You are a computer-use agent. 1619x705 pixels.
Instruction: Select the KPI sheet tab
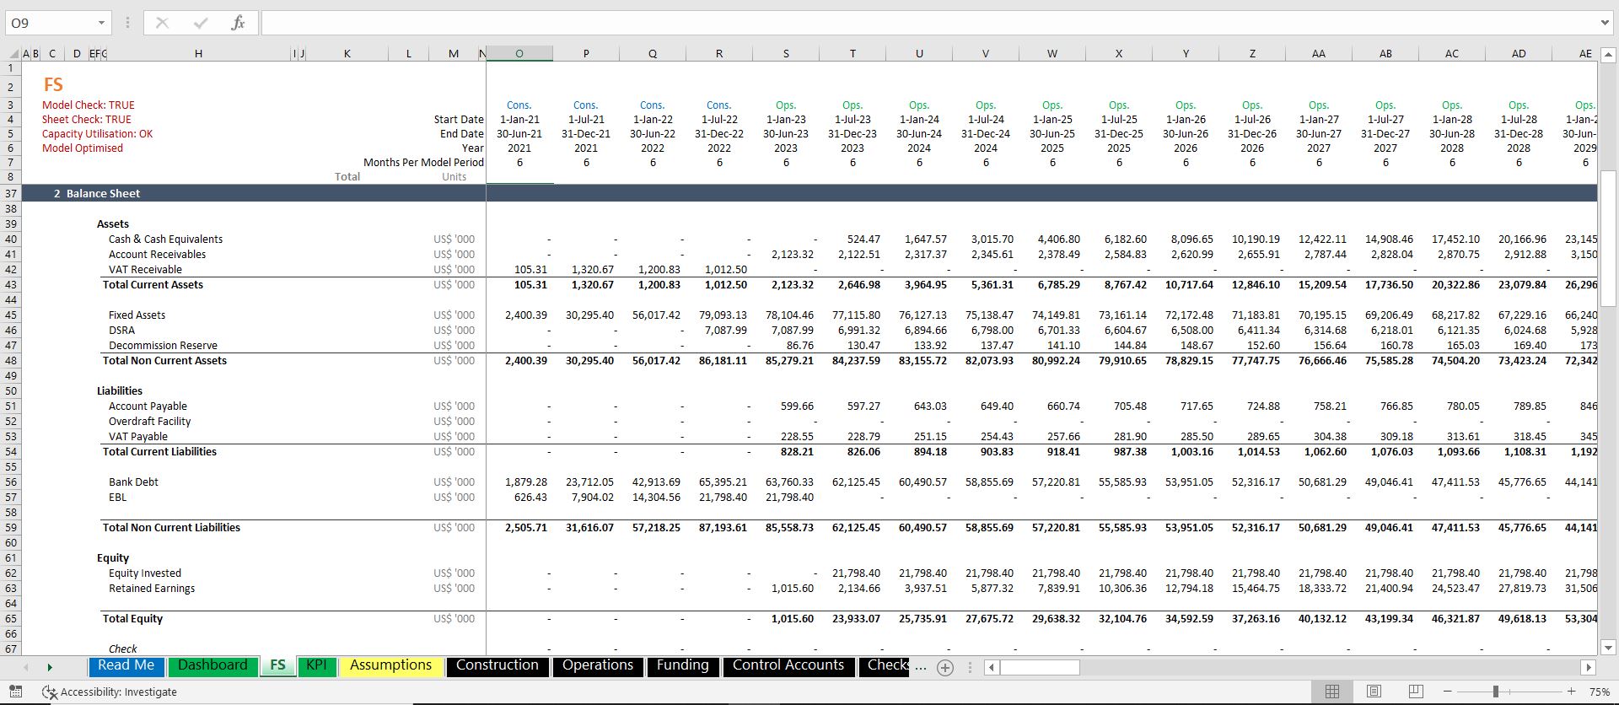[x=316, y=665]
